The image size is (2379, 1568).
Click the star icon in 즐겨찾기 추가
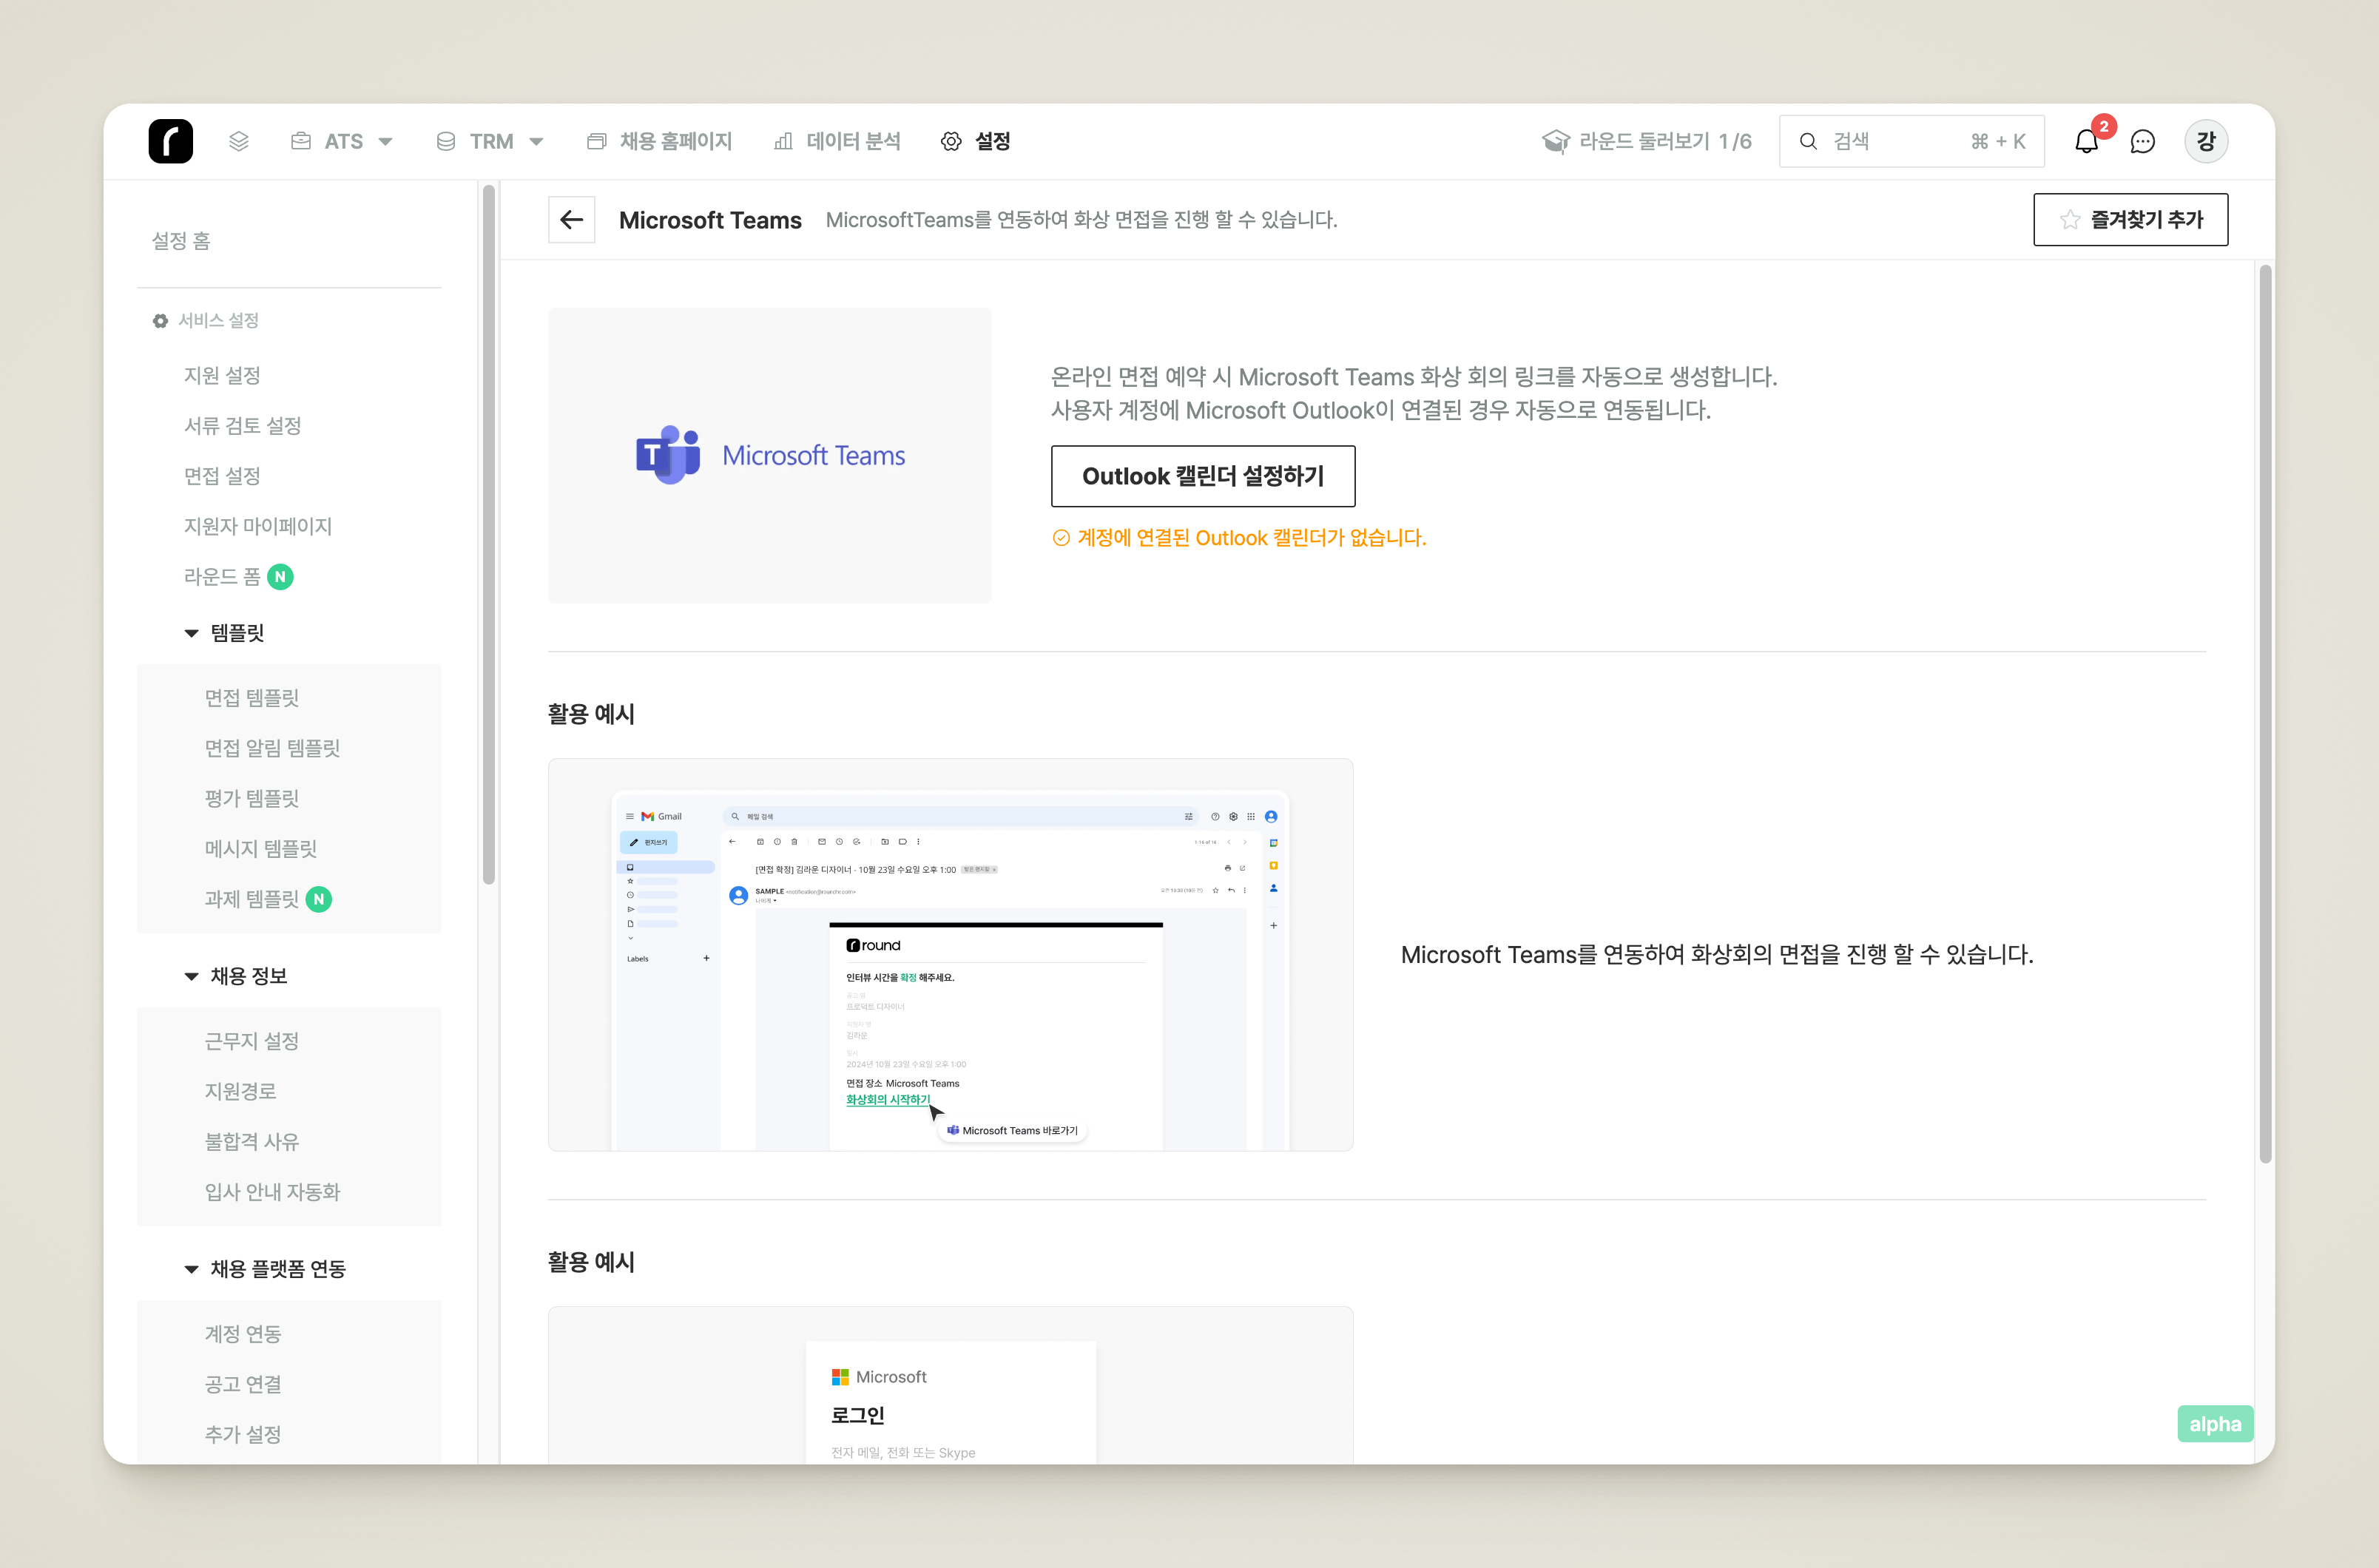(x=2069, y=219)
